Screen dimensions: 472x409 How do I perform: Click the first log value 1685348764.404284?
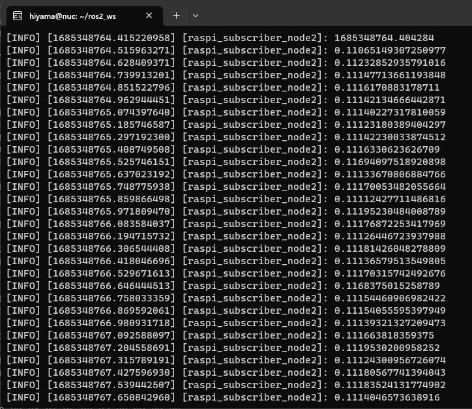tap(384, 38)
